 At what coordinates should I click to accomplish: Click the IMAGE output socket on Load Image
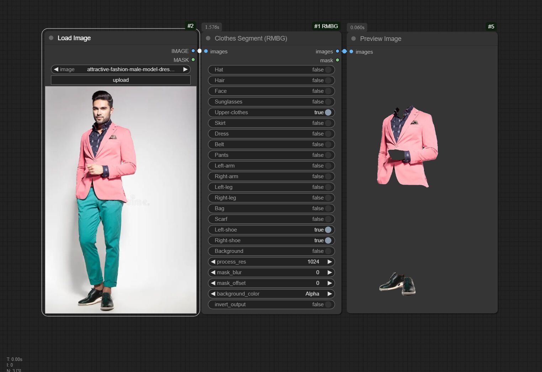tap(193, 51)
